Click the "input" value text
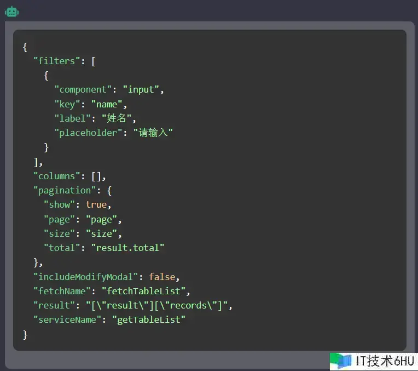The image size is (418, 371). pos(141,89)
